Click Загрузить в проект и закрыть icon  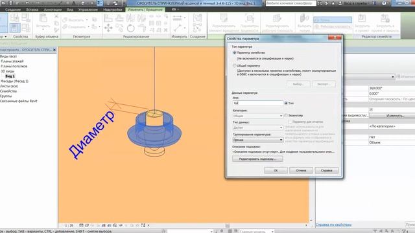click(385, 18)
